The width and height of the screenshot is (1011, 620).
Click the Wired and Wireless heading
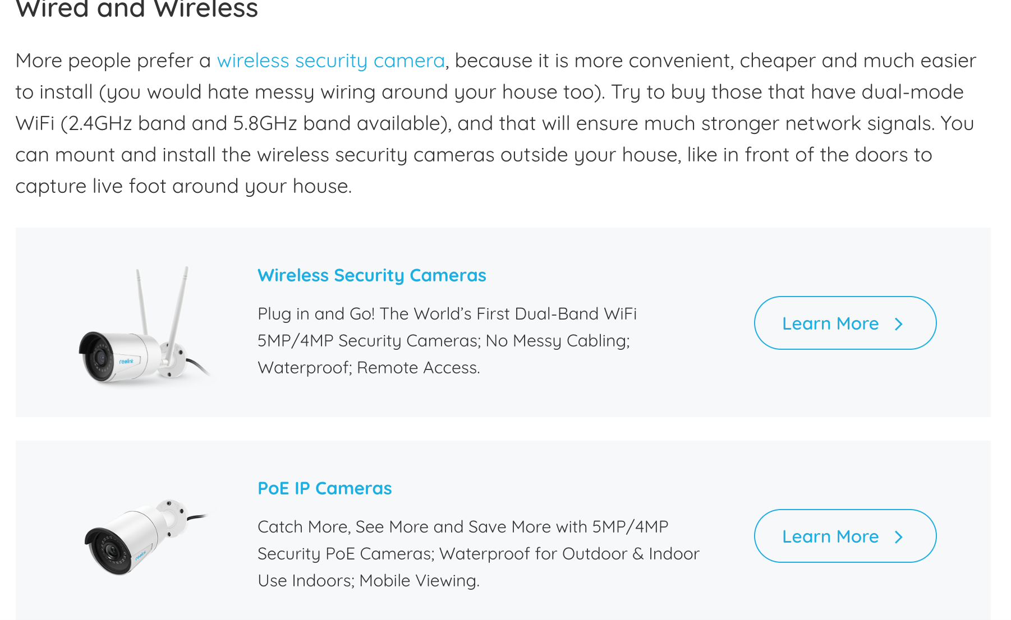(x=137, y=8)
